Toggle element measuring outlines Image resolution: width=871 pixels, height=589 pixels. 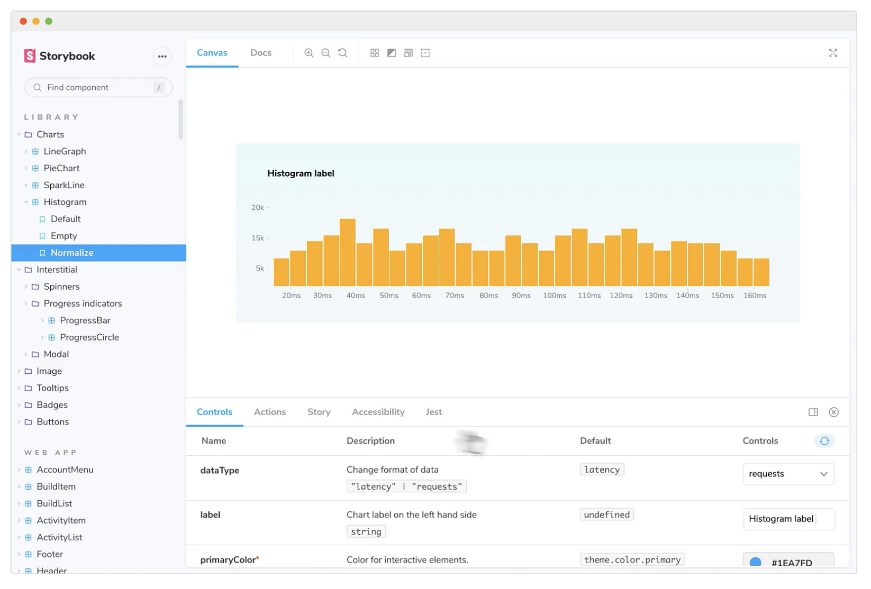425,53
